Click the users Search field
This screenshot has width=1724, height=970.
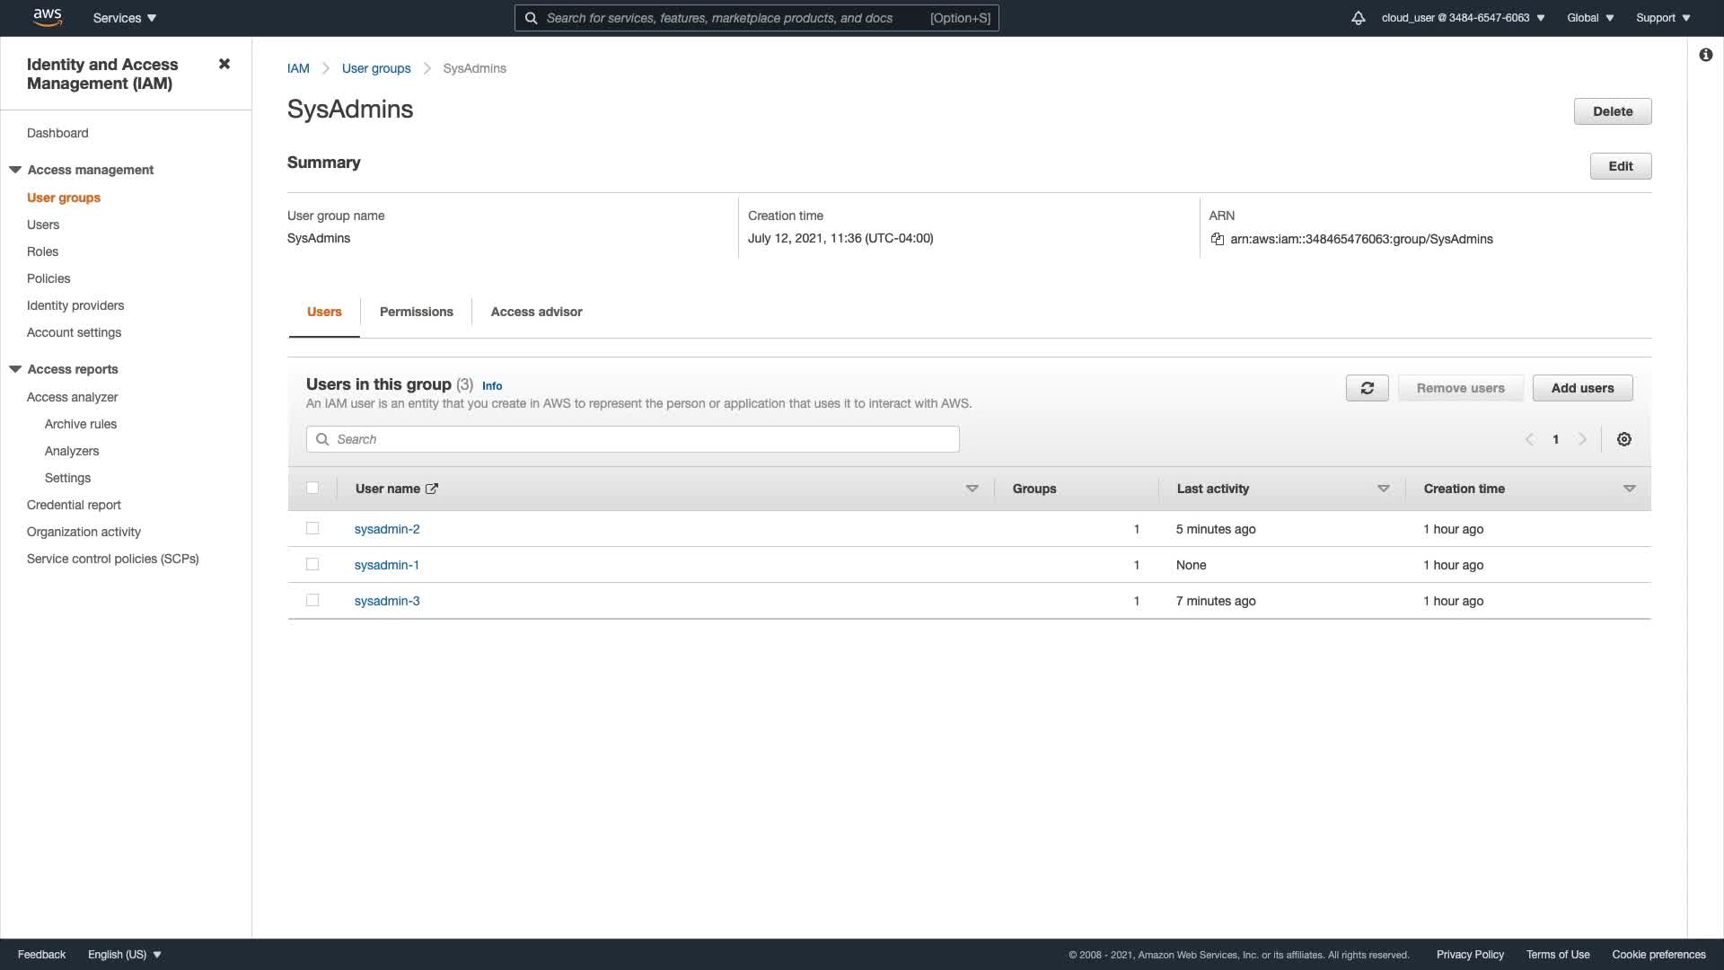pos(632,439)
